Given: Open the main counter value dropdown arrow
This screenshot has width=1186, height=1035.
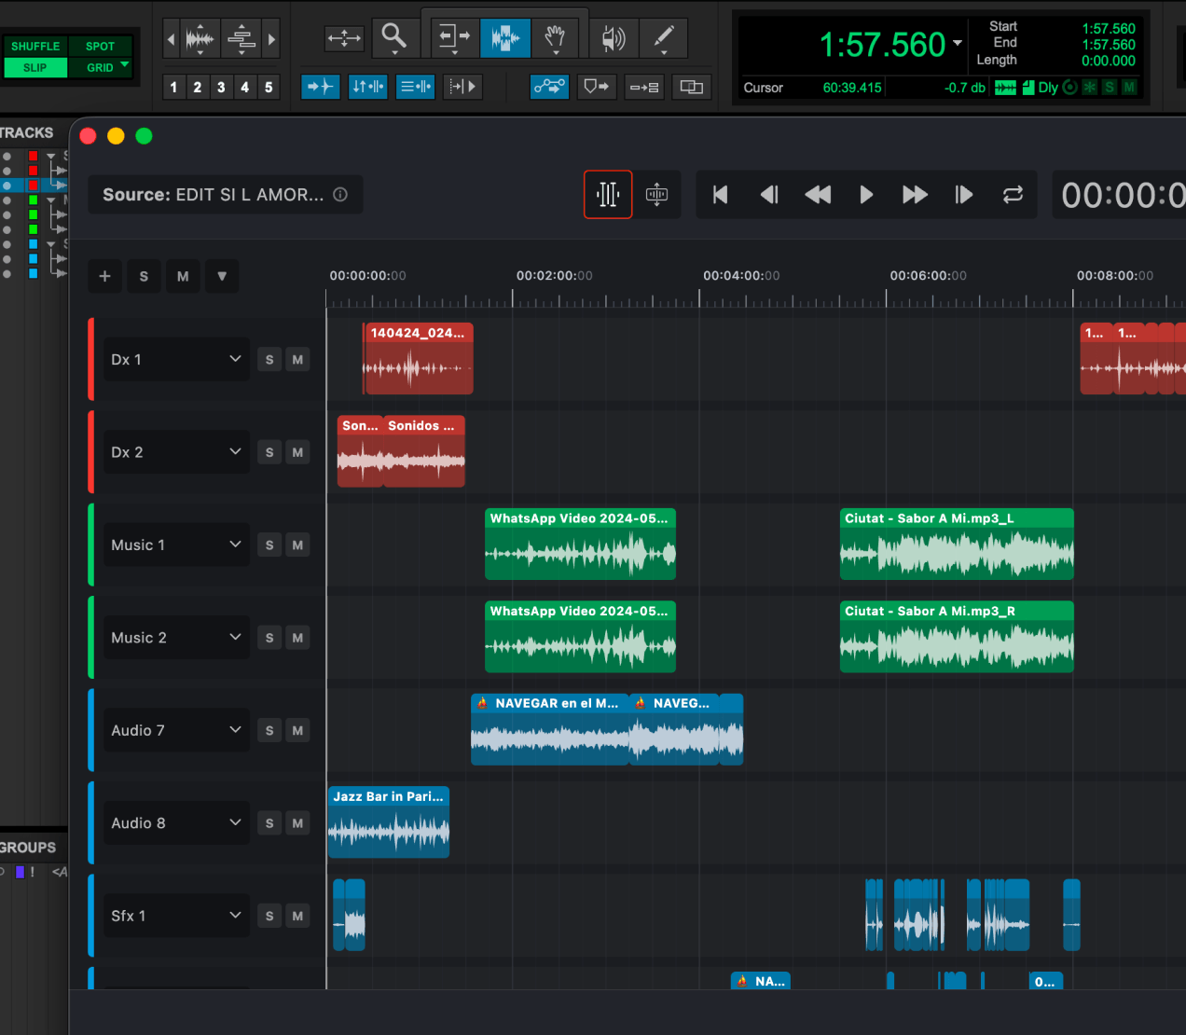Looking at the screenshot, I should coord(957,44).
